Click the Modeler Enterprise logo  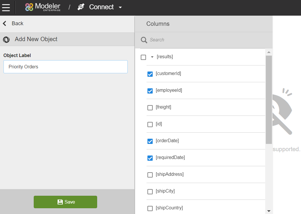43,7
